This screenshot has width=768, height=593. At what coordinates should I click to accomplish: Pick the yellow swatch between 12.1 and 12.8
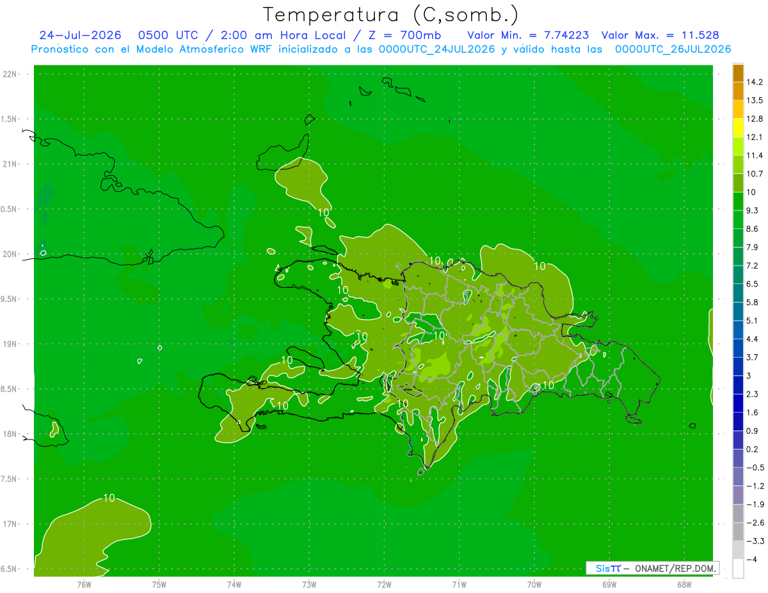coord(738,128)
